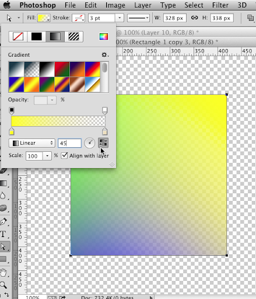Select the Hand tool
Viewport: 256px width, 299px height.
click(x=3, y=272)
